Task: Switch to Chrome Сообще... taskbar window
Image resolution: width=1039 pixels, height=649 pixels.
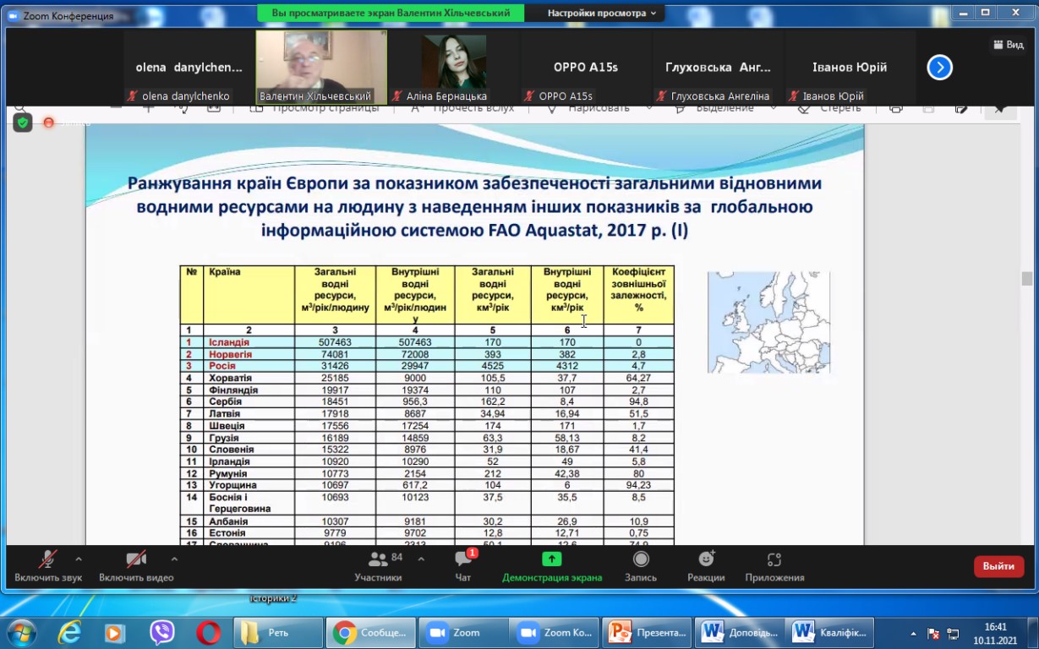Action: 370,632
